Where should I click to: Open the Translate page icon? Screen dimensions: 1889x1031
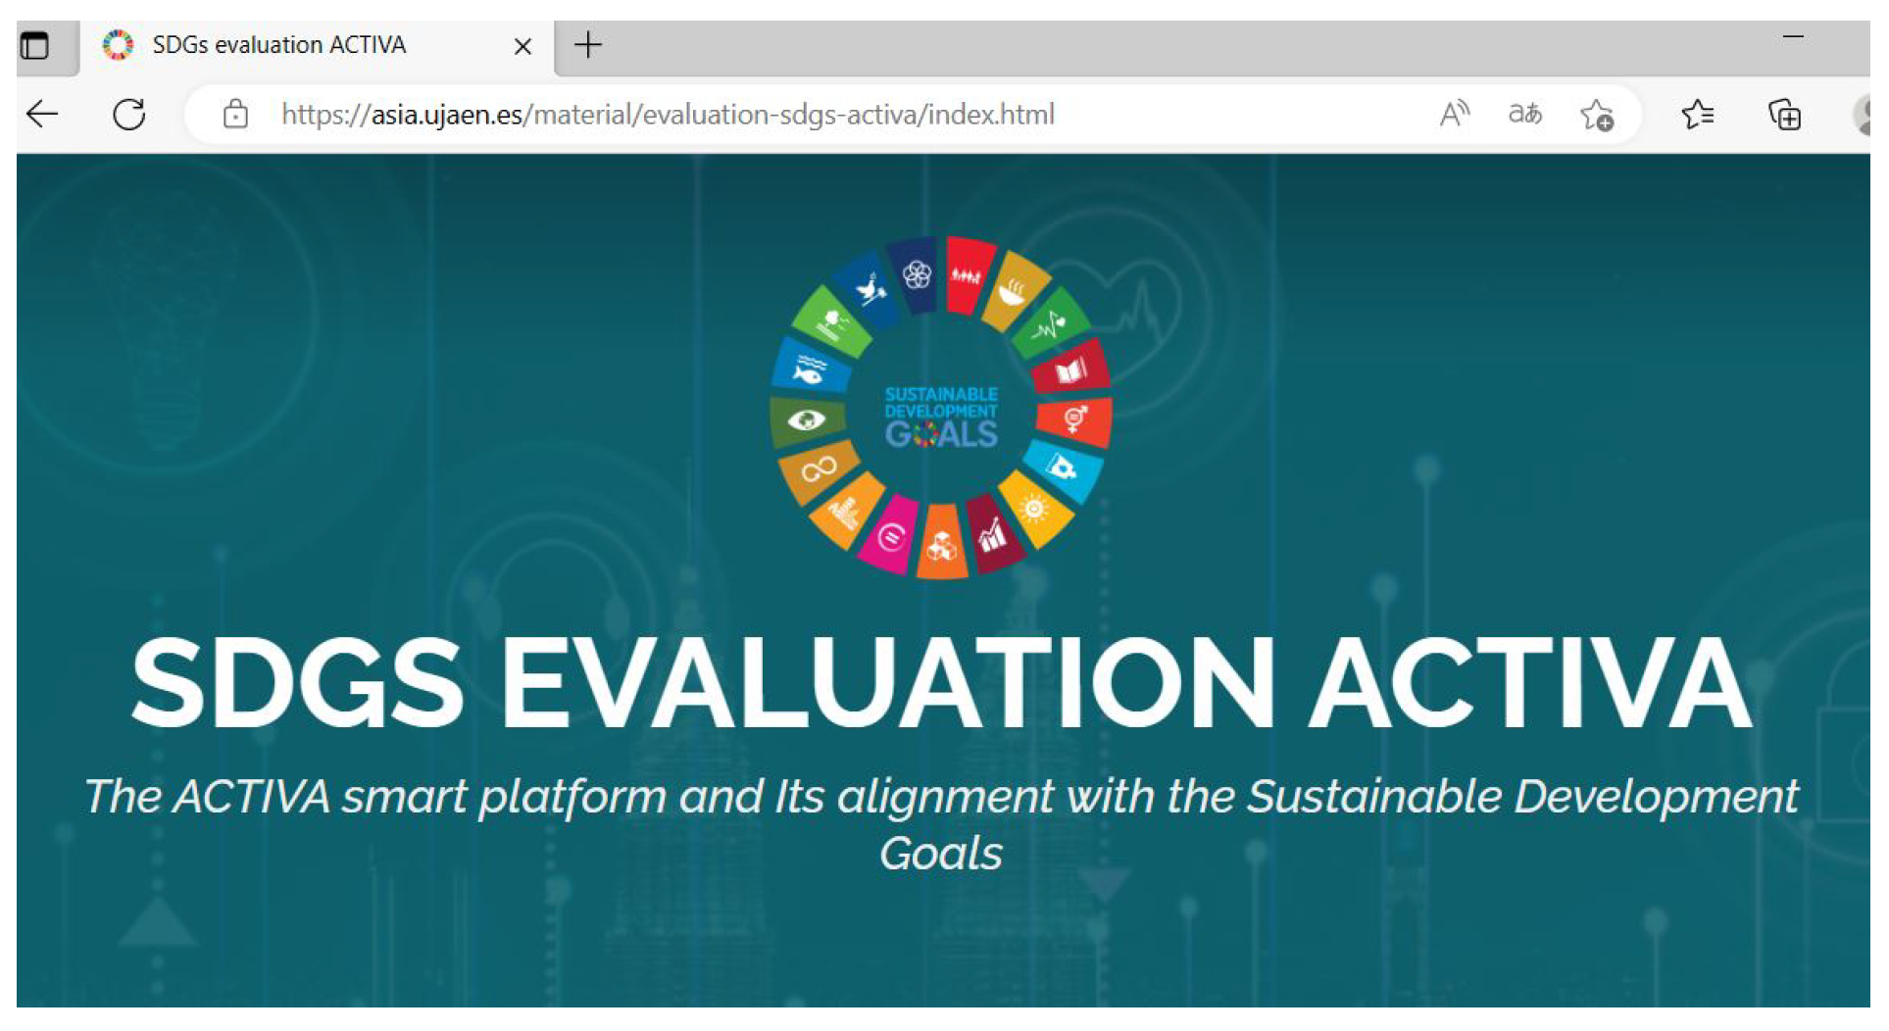[x=1524, y=115]
